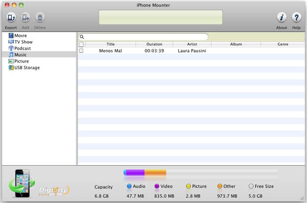Open the About info icon
Screen dimensions: 307x203
(281, 17)
